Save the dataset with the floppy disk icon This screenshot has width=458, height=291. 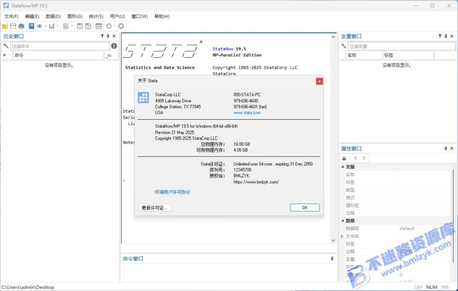point(13,26)
